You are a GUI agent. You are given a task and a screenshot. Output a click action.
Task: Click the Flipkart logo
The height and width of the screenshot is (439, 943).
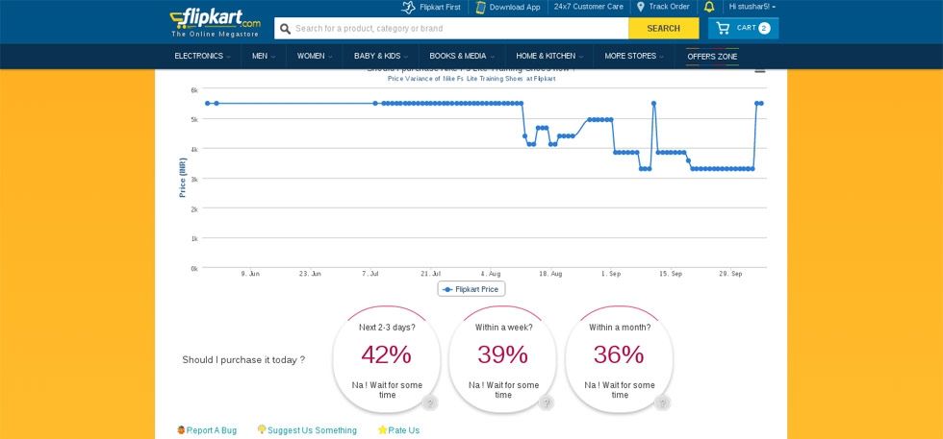[215, 19]
